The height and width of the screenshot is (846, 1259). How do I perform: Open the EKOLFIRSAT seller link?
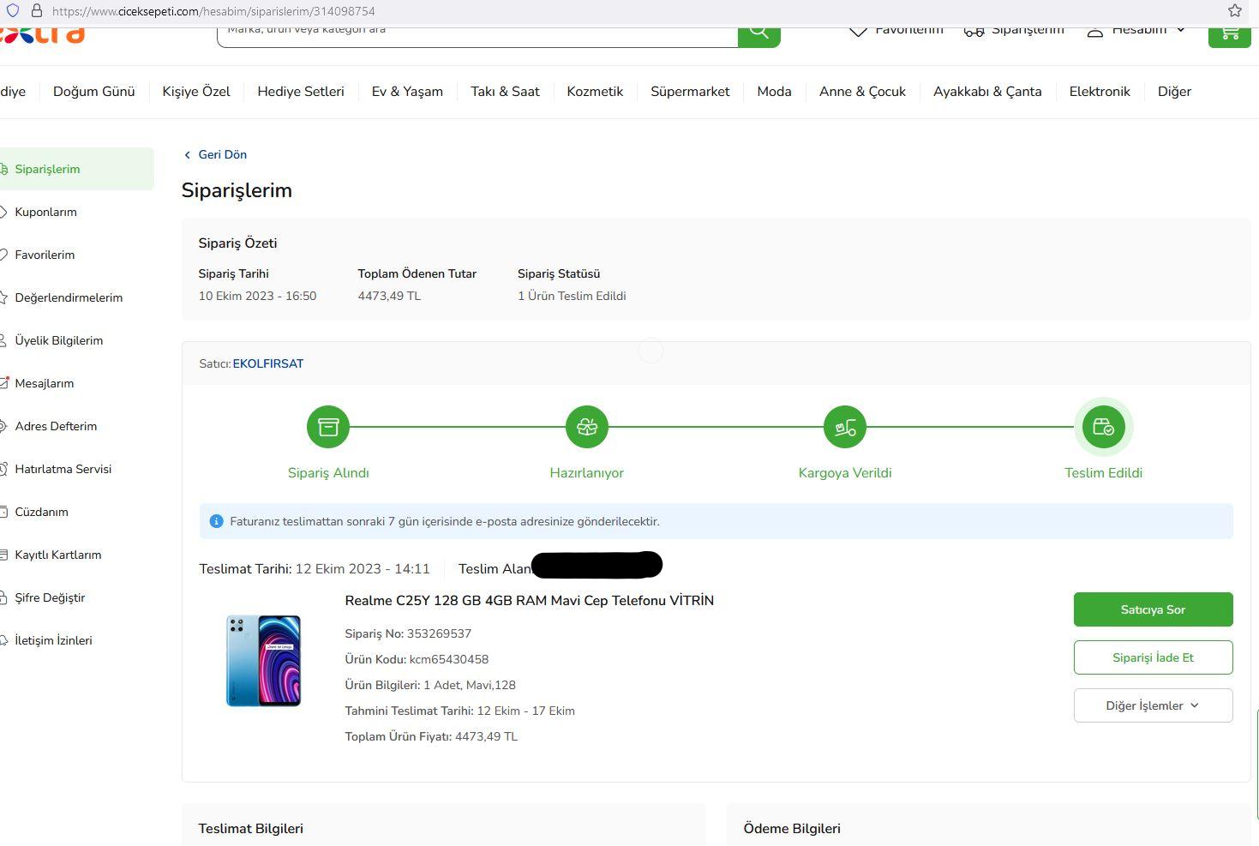268,363
